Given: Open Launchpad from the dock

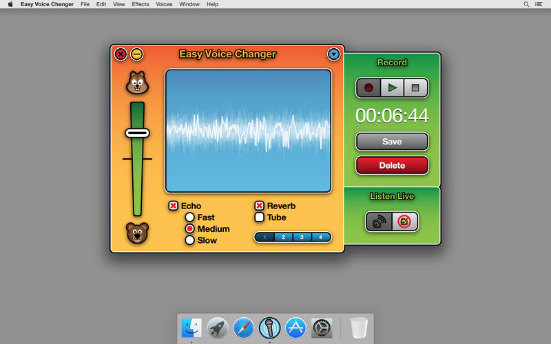Looking at the screenshot, I should pos(218,328).
